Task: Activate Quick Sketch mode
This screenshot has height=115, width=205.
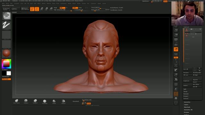Action: click(x=25, y=9)
